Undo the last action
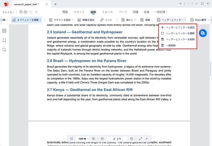Image resolution: width=212 pixels, height=146 pixels. [x=31, y=12]
